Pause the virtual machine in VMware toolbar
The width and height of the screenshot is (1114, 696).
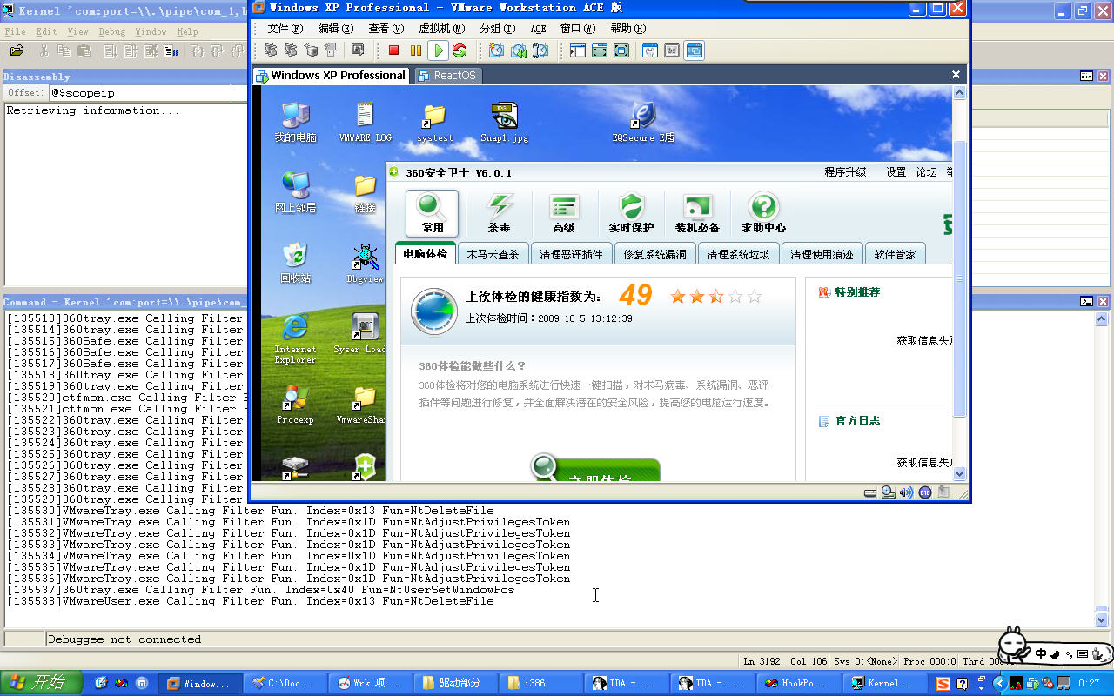[x=416, y=50]
